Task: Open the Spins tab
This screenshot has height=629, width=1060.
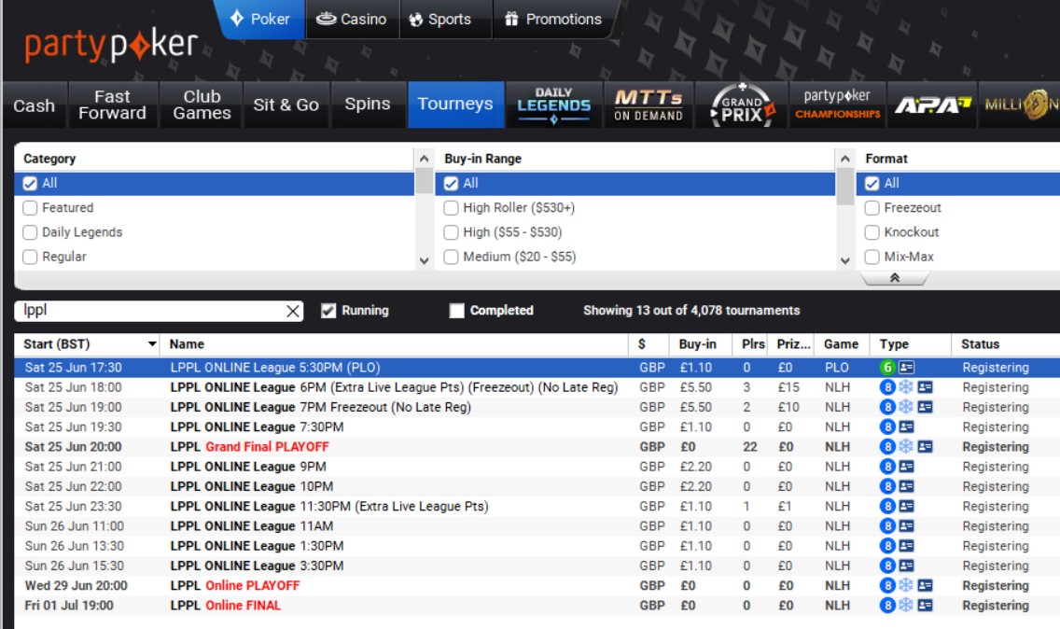Action: tap(367, 105)
